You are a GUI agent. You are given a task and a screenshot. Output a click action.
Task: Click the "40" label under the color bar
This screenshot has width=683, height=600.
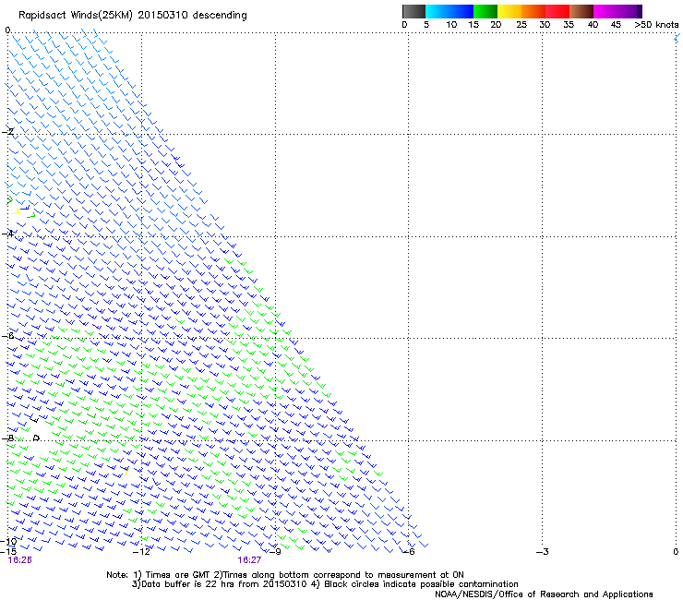(593, 25)
